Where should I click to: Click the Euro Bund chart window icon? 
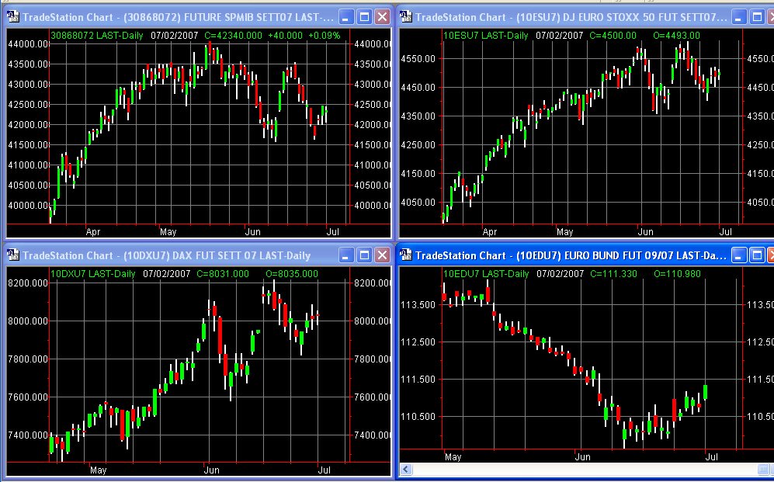tap(405, 255)
